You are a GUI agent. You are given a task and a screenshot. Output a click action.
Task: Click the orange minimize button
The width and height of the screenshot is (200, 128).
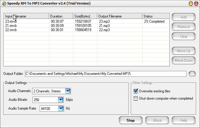[x=191, y=3]
